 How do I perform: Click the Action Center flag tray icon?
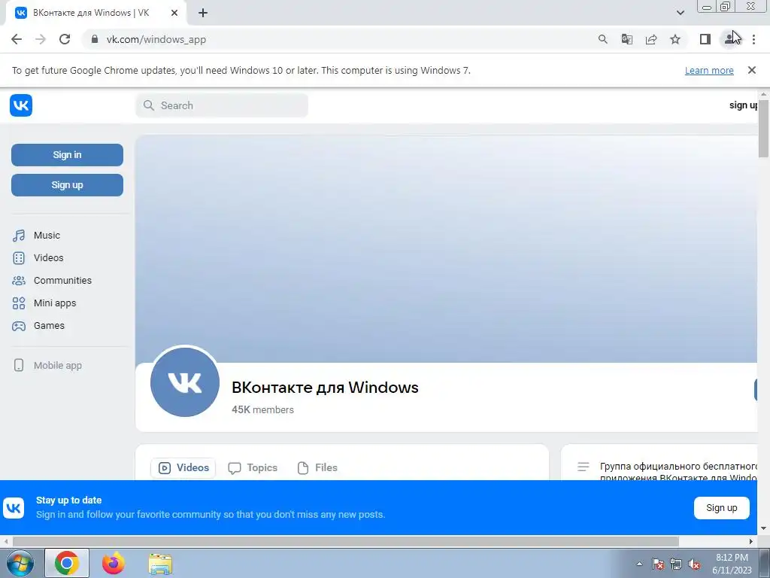coord(658,564)
